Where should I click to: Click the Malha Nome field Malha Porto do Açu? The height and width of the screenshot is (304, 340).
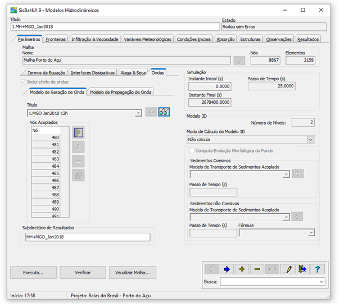point(126,60)
